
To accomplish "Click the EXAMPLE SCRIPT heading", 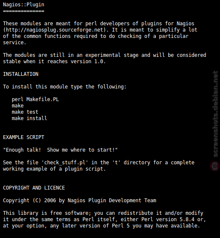I will 24,137.
